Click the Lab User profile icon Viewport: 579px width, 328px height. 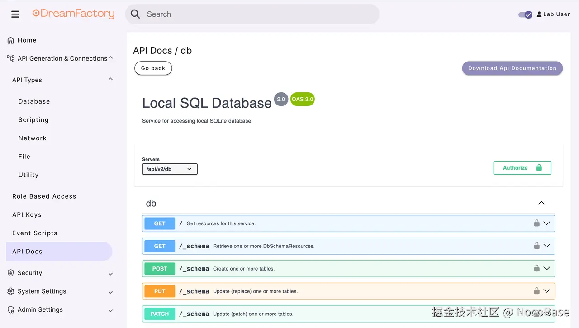tap(539, 14)
